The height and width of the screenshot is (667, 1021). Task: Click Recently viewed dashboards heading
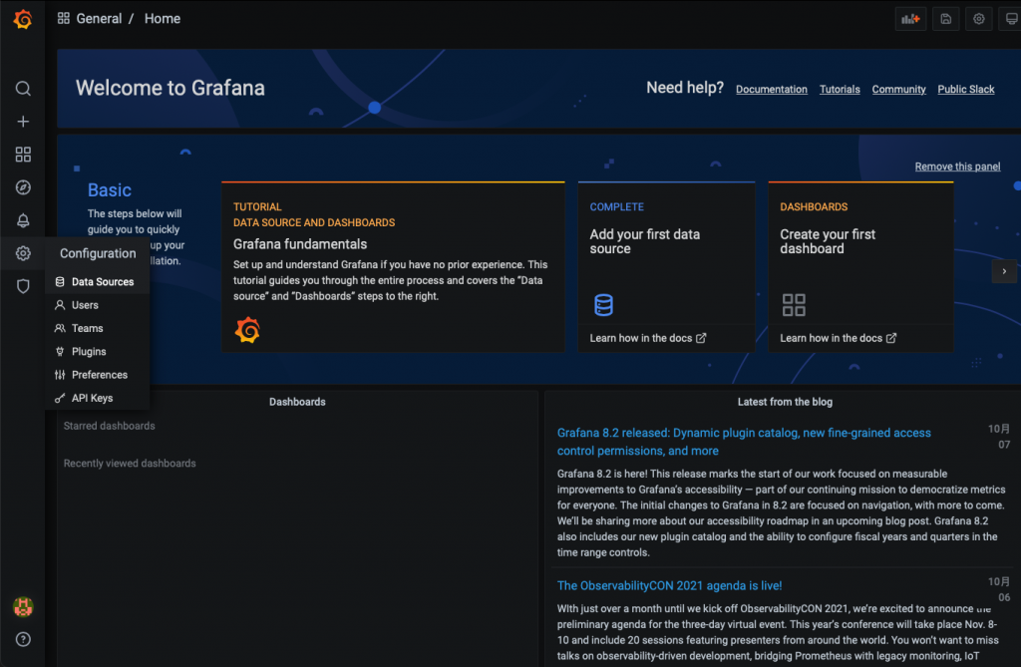click(x=130, y=464)
